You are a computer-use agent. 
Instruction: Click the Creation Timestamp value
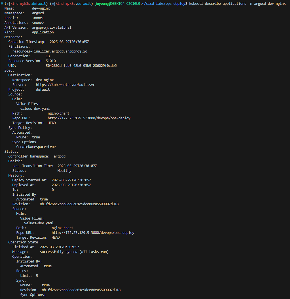pos(69,42)
